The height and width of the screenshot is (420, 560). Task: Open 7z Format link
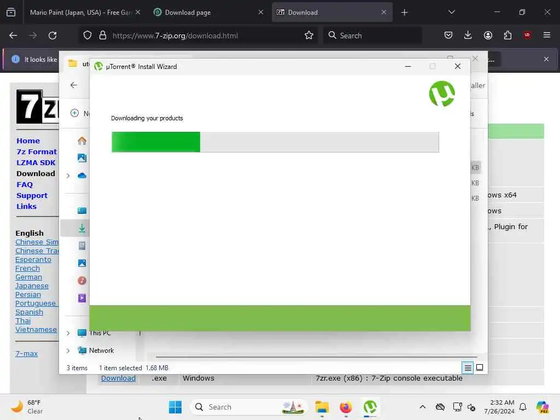click(x=37, y=152)
